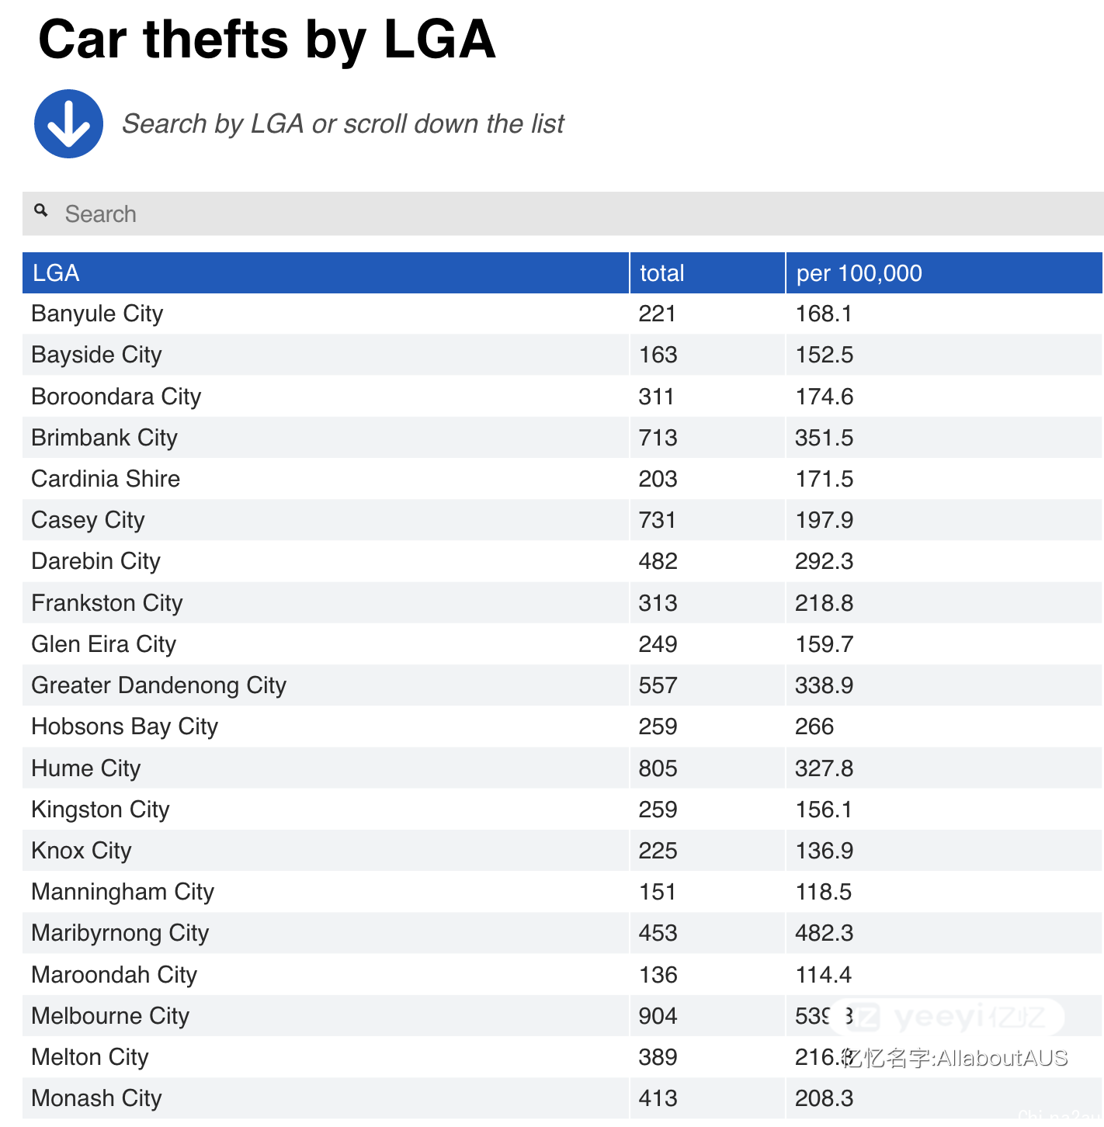Click Hobsons Bay City total 259
The height and width of the screenshot is (1127, 1104).
click(x=658, y=726)
